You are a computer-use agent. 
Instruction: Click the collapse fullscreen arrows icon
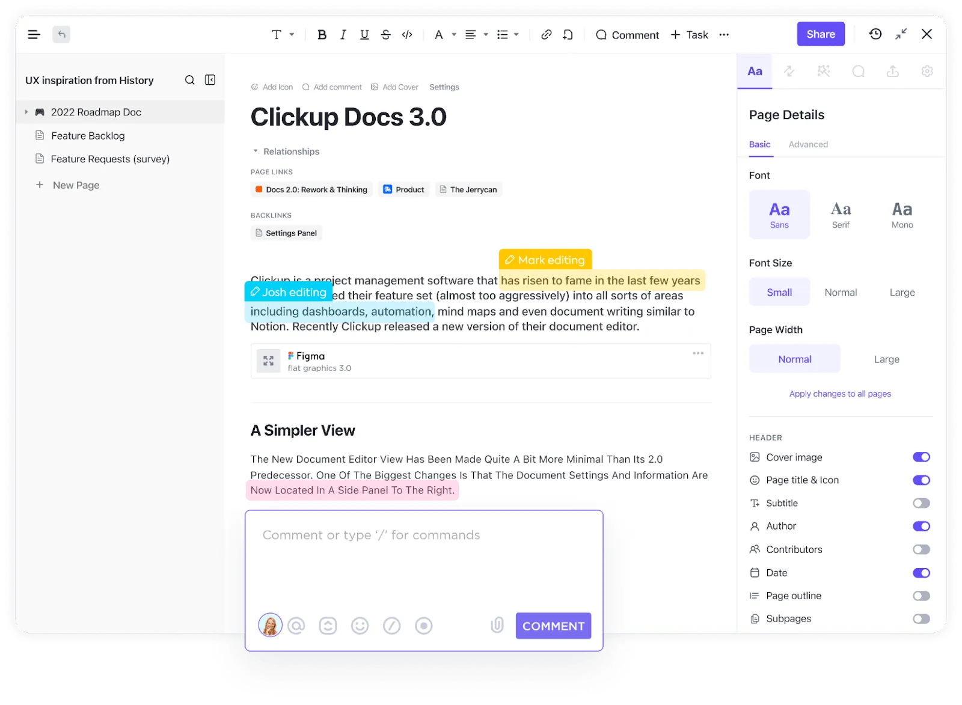tap(901, 34)
